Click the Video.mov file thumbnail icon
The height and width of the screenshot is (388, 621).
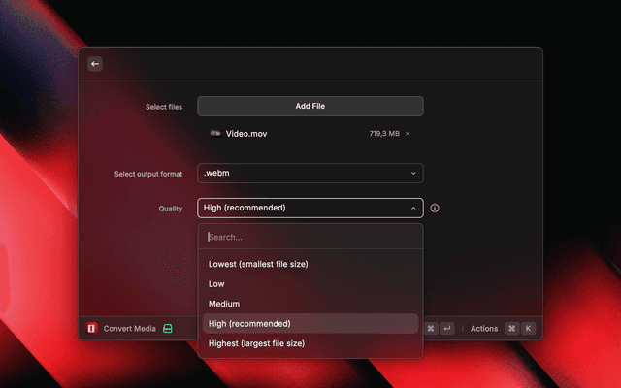(x=214, y=134)
